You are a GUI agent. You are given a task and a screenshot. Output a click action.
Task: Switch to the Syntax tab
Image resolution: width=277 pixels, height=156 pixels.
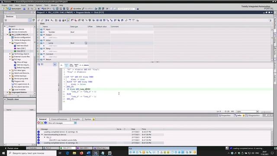click(x=89, y=119)
